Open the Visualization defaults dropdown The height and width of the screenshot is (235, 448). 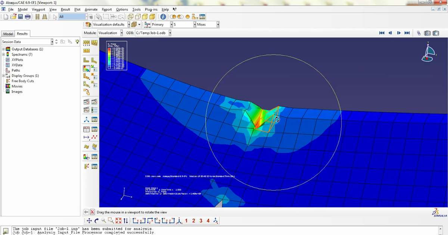[129, 24]
